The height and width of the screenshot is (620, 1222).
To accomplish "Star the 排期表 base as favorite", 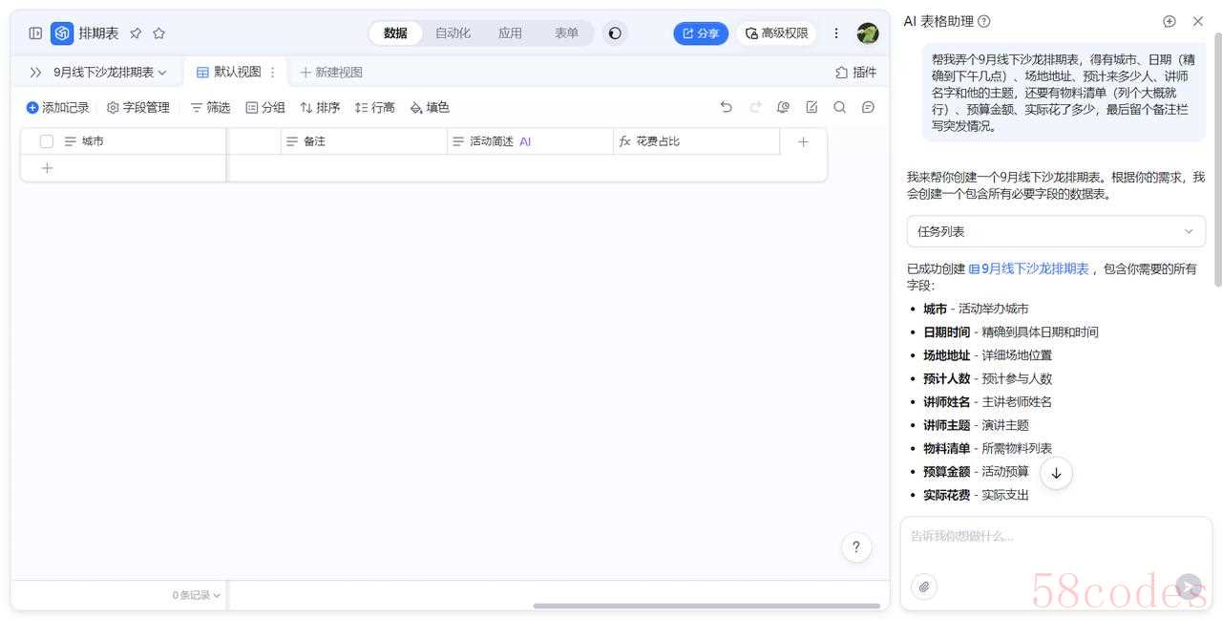I will click(158, 33).
